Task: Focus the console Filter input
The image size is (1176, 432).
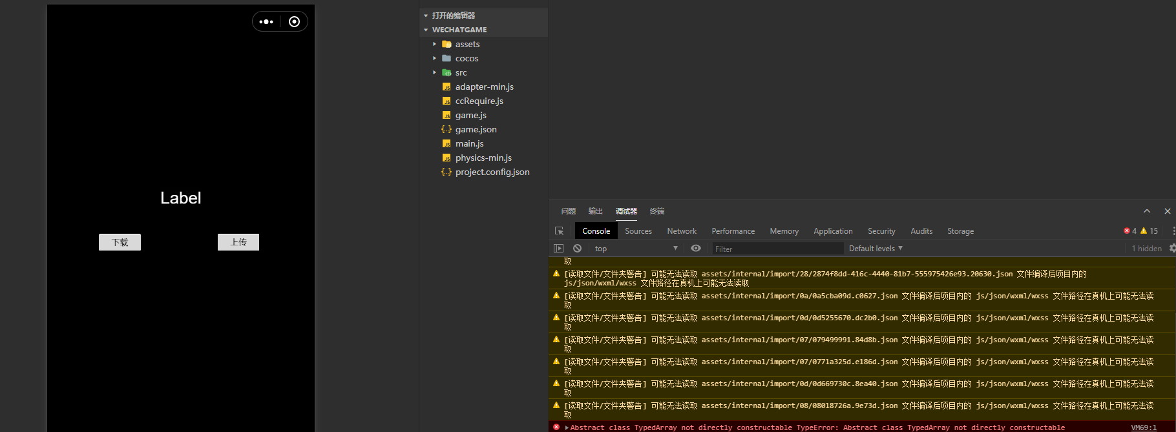Action: [777, 249]
